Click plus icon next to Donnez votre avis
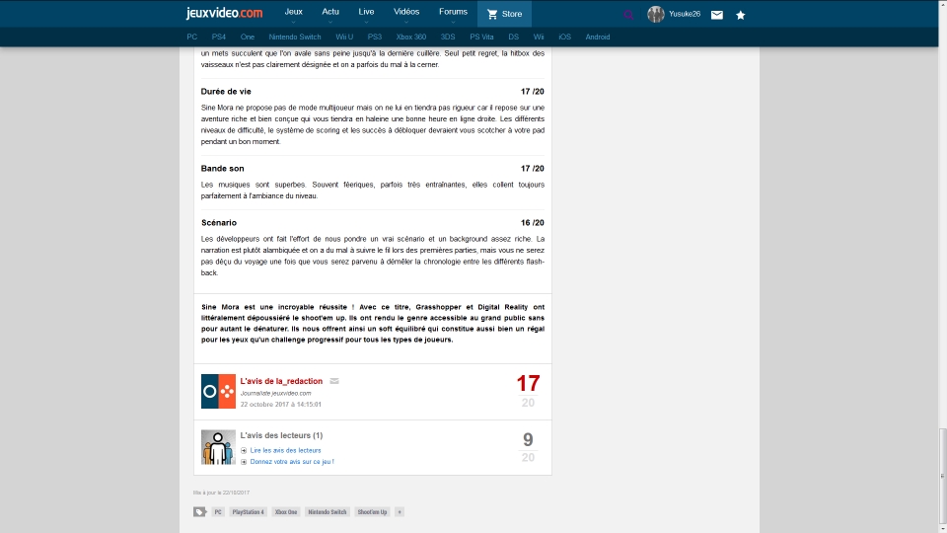This screenshot has width=947, height=533. (244, 462)
